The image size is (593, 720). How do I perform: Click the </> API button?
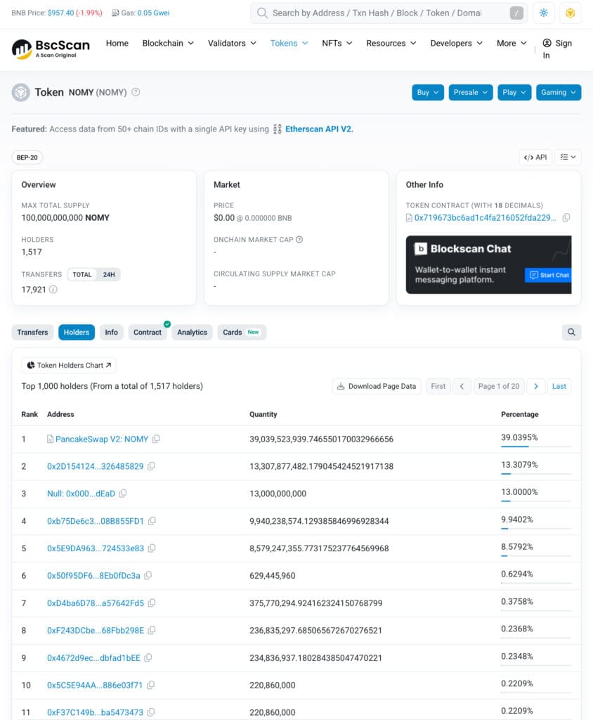[535, 157]
